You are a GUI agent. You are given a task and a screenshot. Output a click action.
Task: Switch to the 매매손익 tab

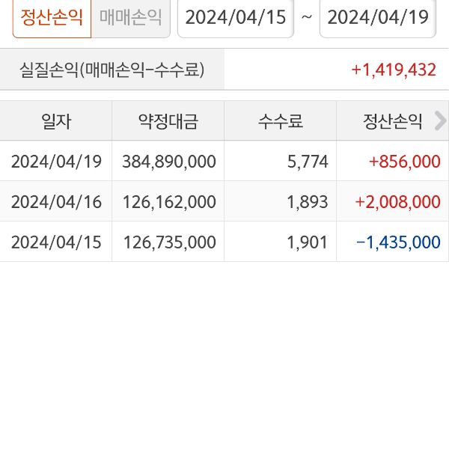130,17
